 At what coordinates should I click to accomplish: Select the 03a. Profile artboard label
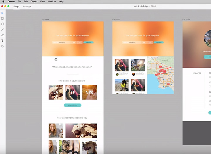(186, 19)
